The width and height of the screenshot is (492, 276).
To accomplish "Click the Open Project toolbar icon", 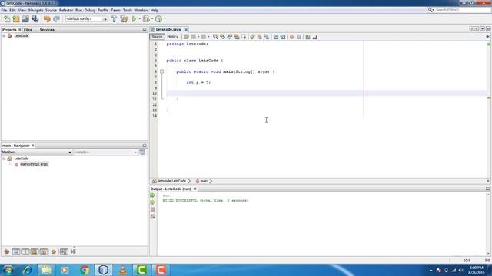I will coord(25,19).
